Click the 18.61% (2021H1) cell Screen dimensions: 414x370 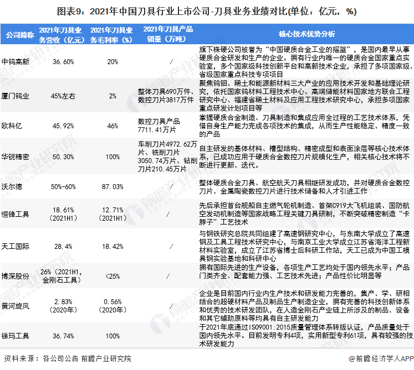[63, 214]
